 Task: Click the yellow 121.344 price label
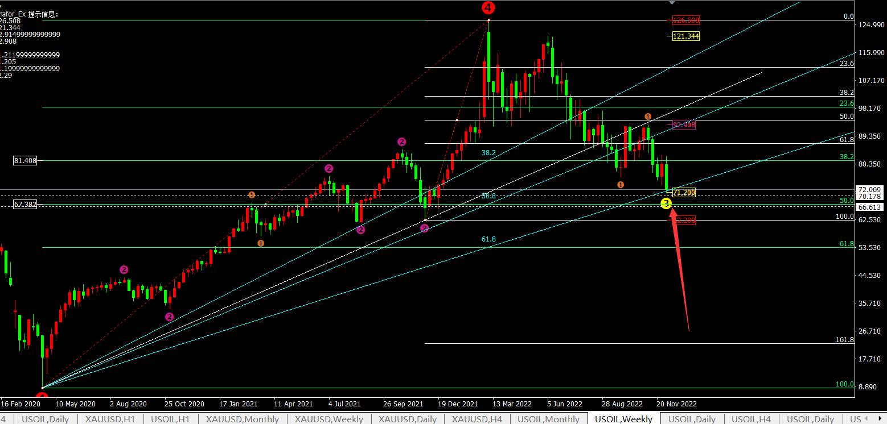coord(685,36)
